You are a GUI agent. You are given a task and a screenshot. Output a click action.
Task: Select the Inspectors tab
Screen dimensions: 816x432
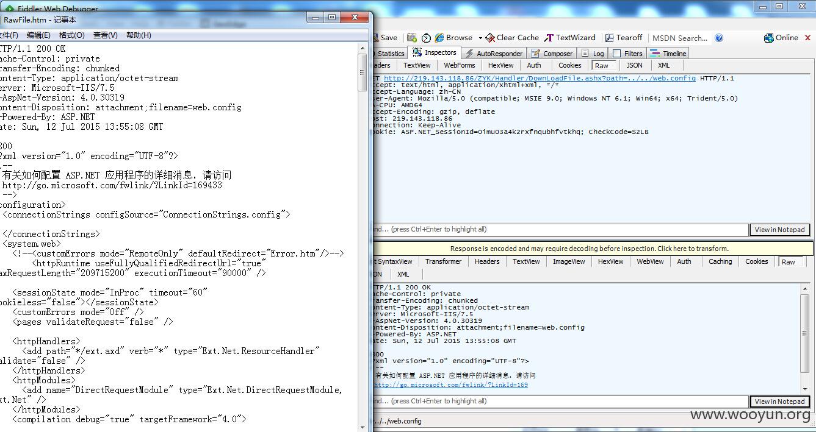pos(435,53)
